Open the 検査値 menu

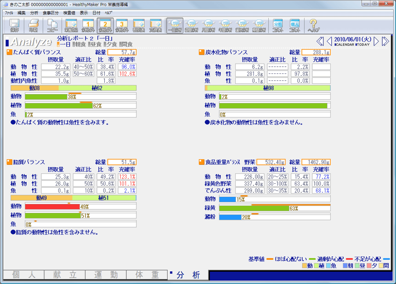69,13
